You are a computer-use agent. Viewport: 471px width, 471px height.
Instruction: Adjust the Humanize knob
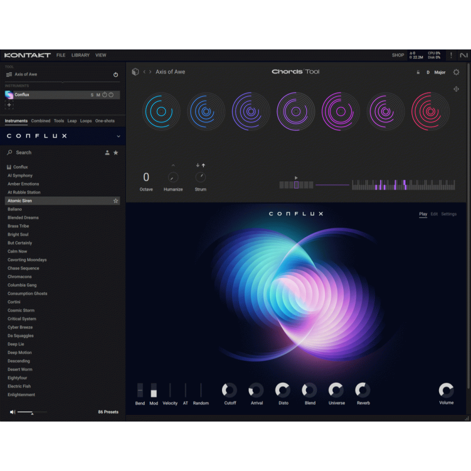(x=173, y=178)
